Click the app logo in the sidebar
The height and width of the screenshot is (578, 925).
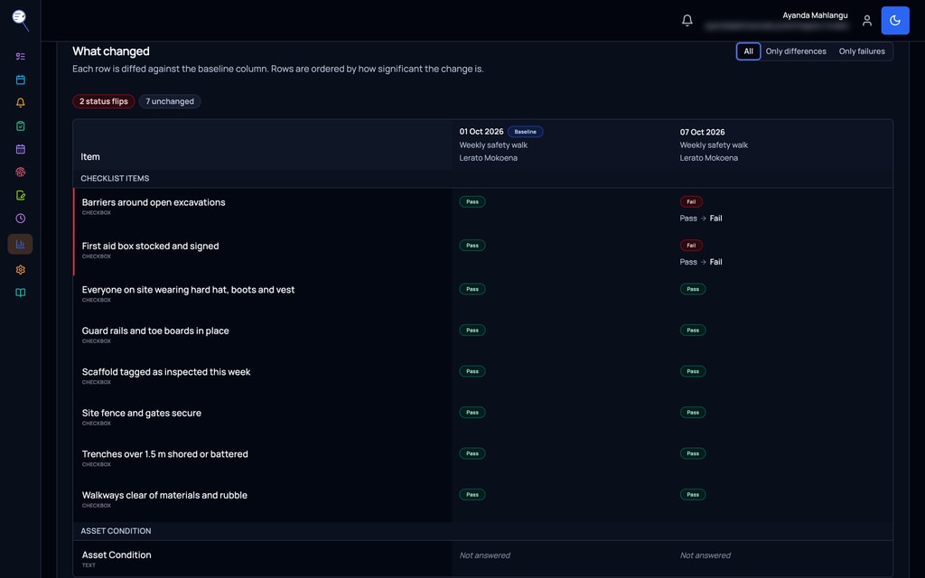(x=20, y=20)
